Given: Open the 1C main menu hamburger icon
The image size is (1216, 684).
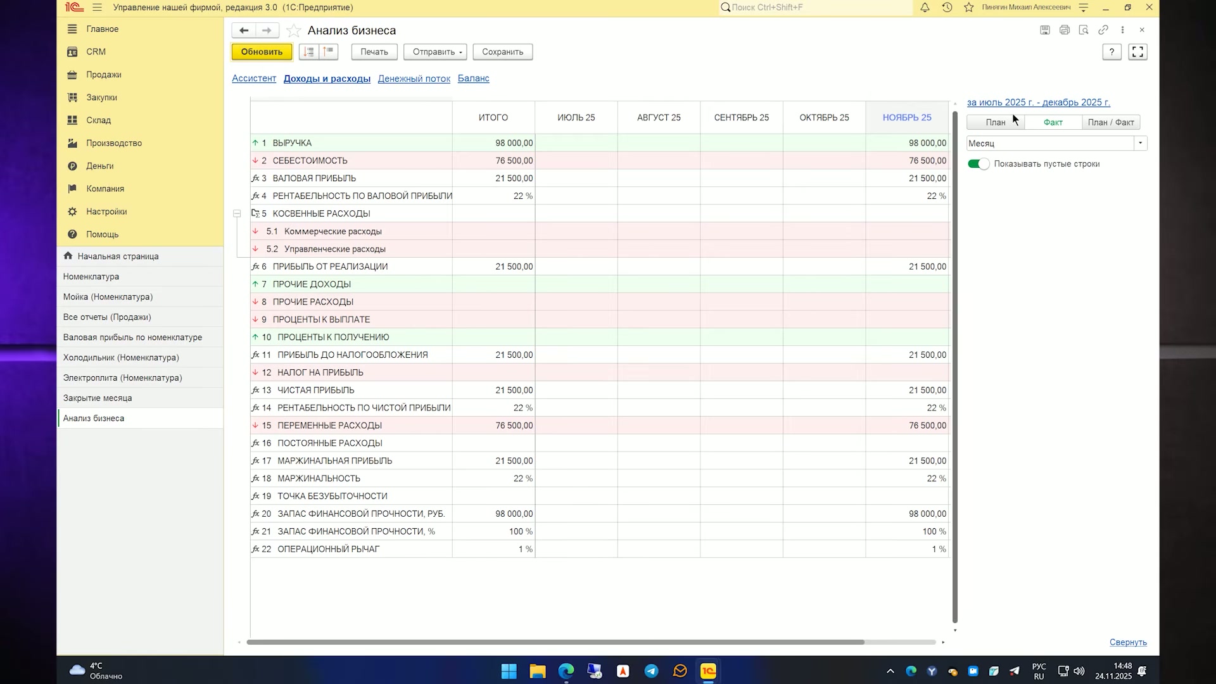Looking at the screenshot, I should [x=97, y=8].
